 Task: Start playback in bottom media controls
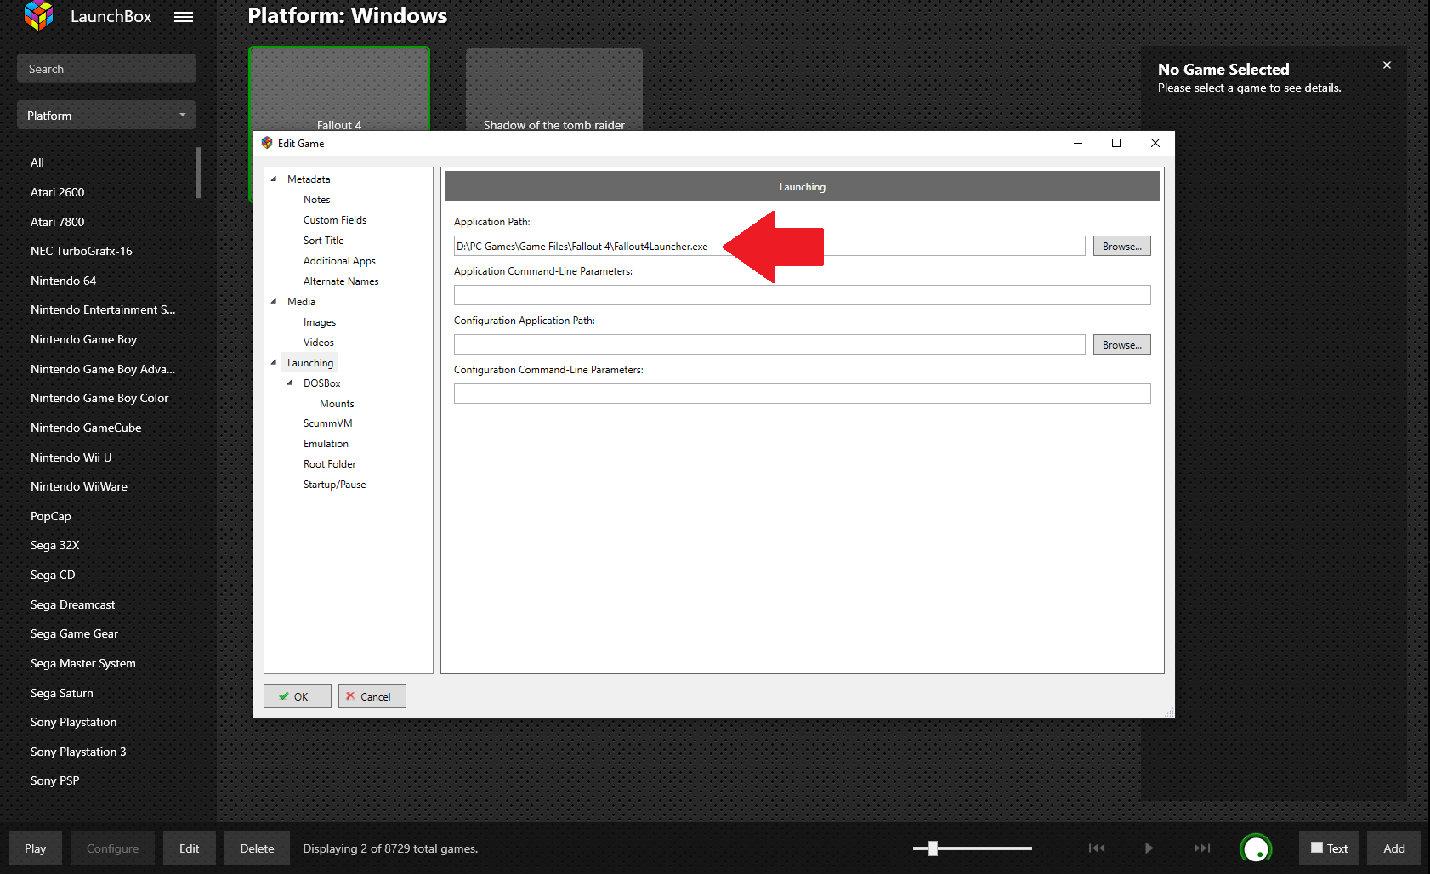[1149, 848]
